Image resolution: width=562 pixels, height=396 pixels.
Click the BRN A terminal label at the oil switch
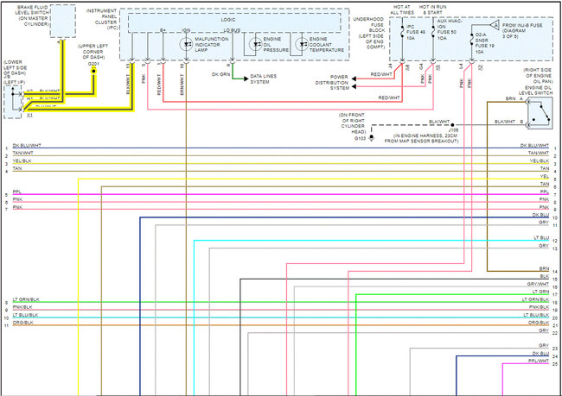click(x=515, y=98)
